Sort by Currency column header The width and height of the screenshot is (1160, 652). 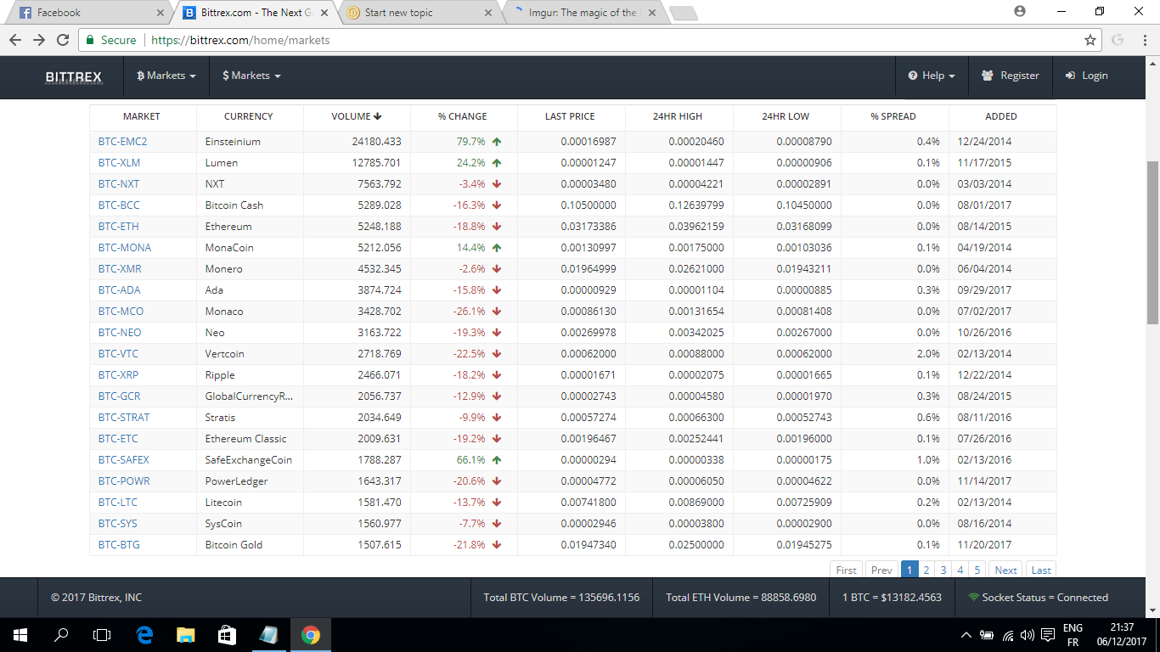249,116
